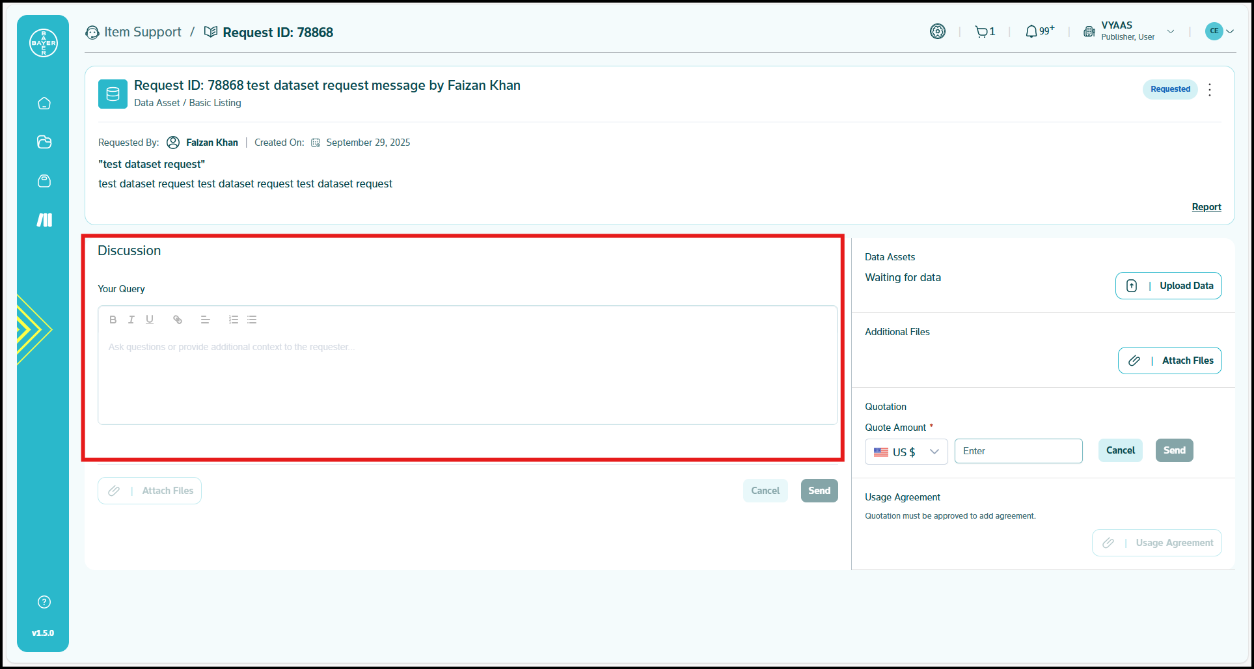The image size is (1254, 669).
Task: Apply underline formatting in editor
Action: tap(150, 320)
